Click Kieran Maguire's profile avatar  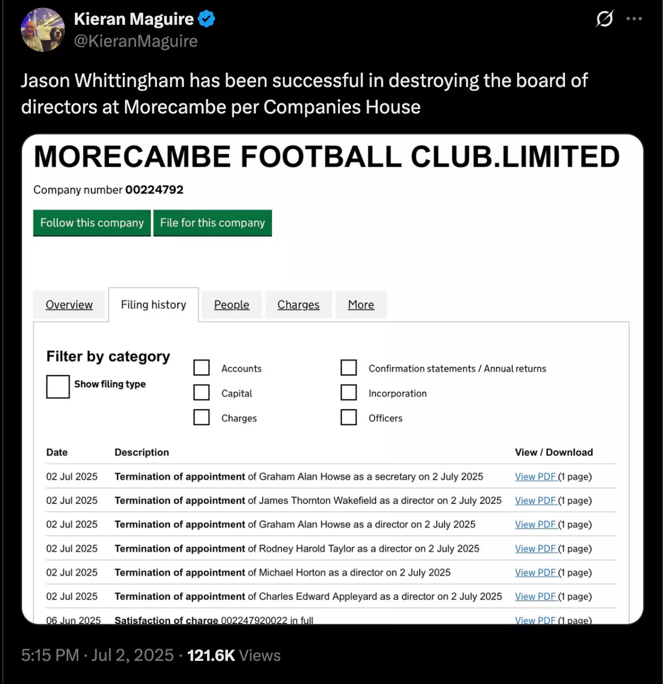tap(43, 30)
